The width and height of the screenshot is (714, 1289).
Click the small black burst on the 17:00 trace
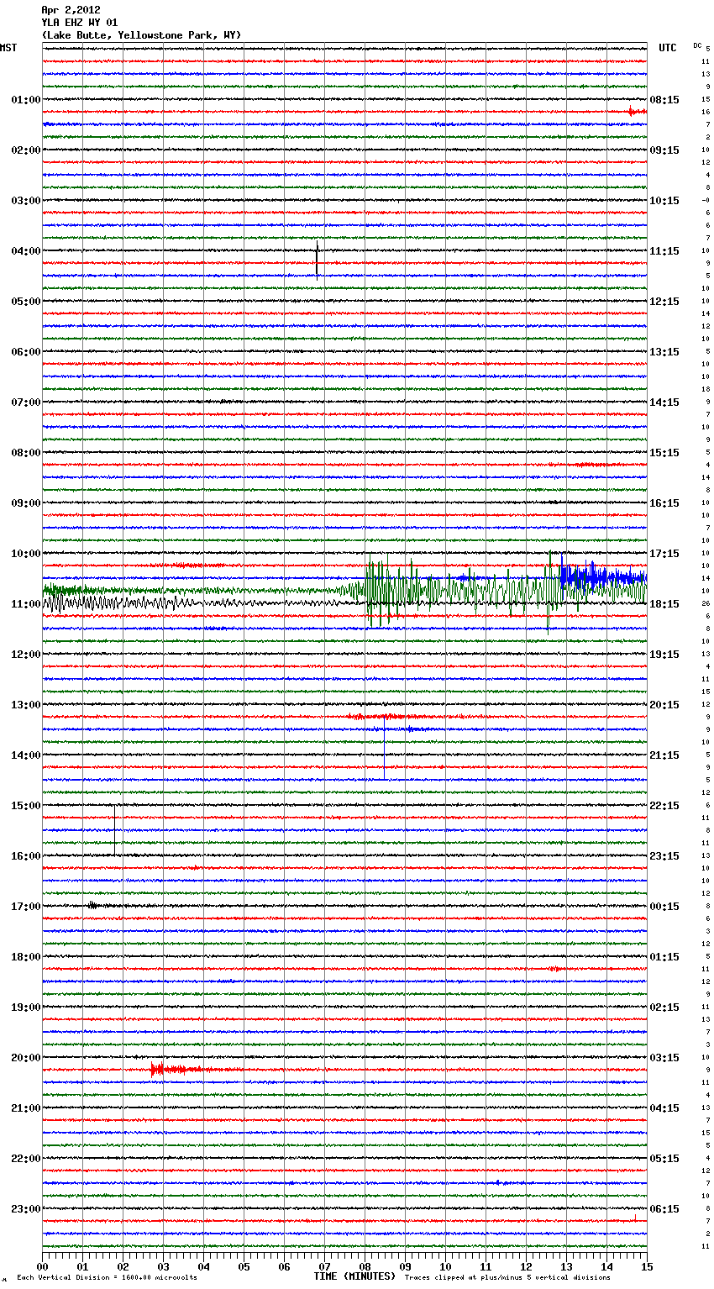92,905
